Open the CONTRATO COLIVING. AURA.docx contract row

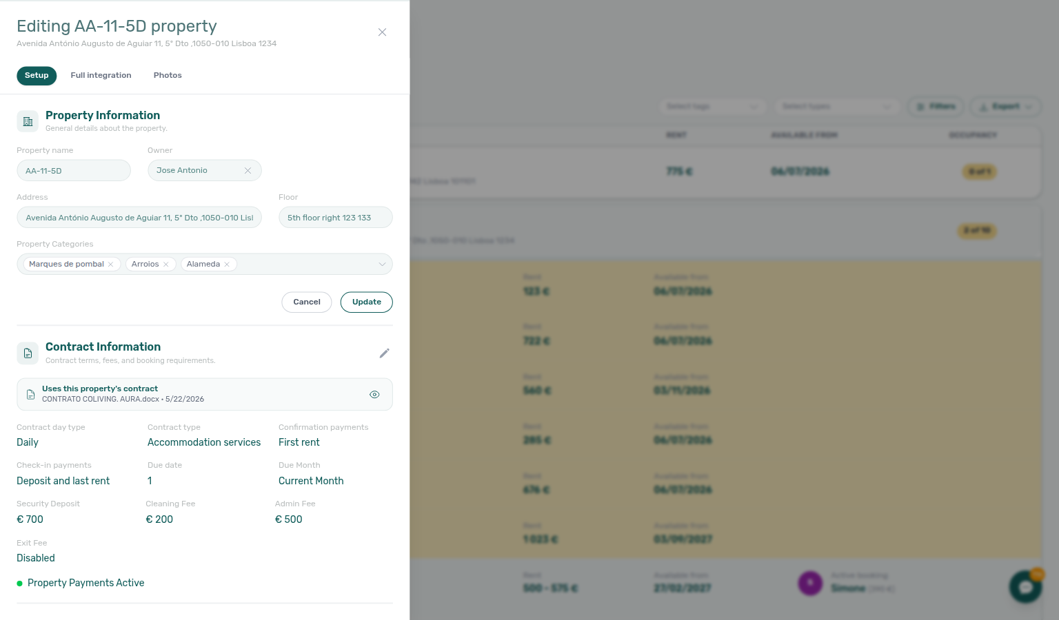pos(205,395)
